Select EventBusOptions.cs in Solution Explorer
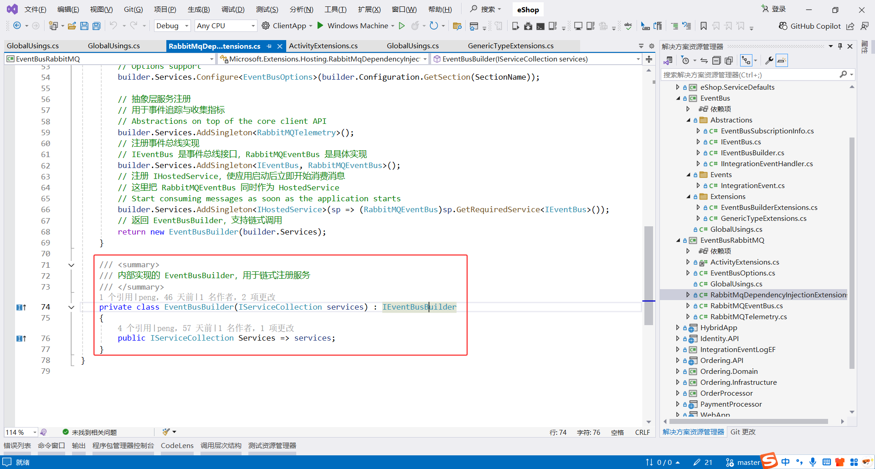 pos(742,273)
